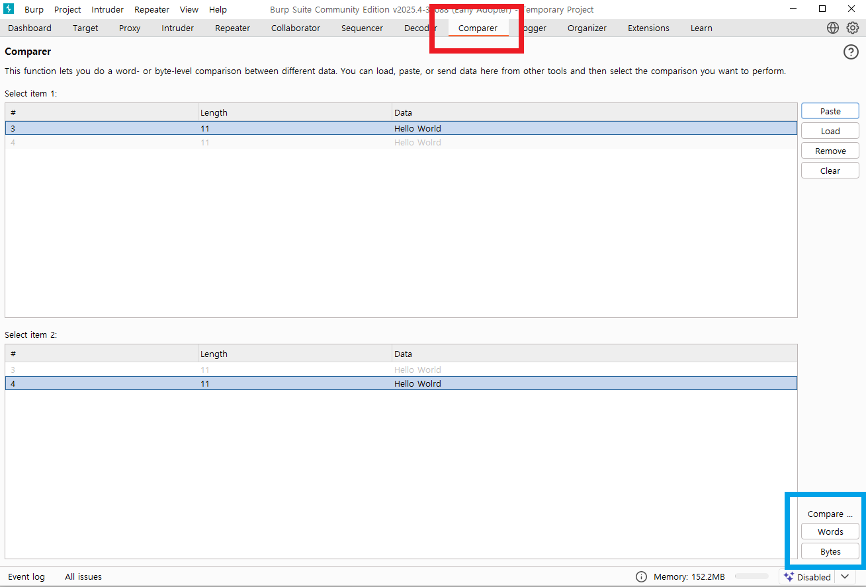Open the View menu
The width and height of the screenshot is (866, 587).
[189, 9]
